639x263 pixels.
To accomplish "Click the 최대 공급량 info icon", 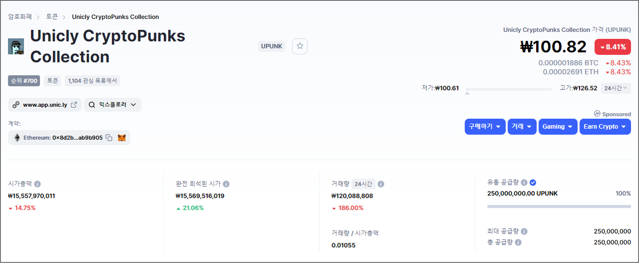I will [524, 232].
